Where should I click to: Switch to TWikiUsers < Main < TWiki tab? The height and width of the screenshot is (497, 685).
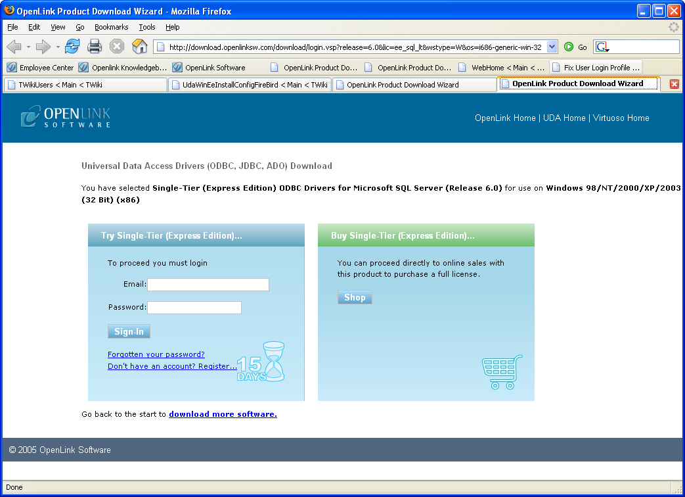point(85,85)
